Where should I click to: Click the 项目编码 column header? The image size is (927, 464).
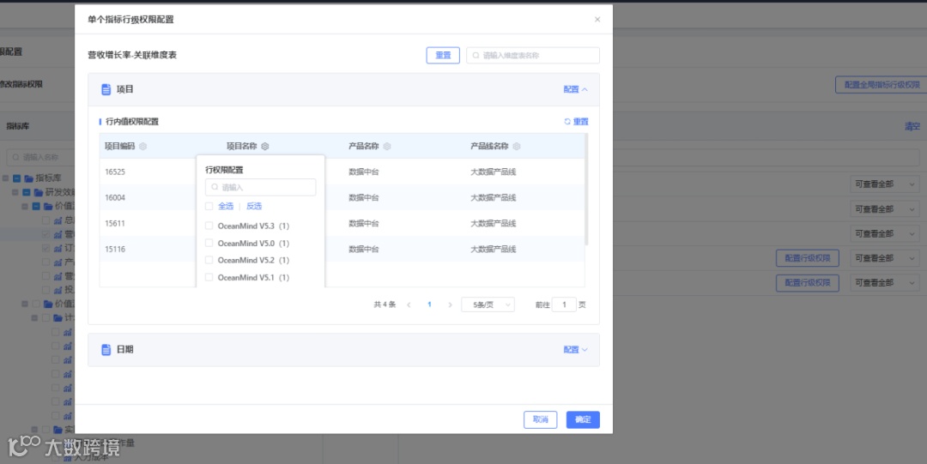(x=119, y=146)
